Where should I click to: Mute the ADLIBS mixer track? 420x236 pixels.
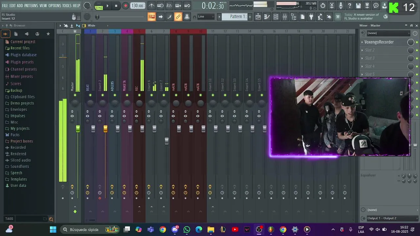coord(115,95)
